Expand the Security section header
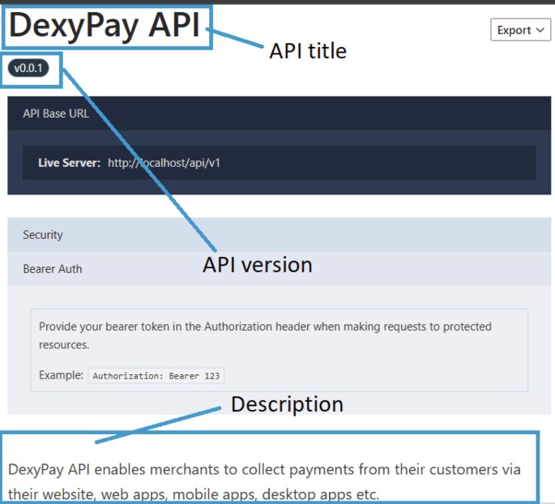555x504 pixels. 43,235
